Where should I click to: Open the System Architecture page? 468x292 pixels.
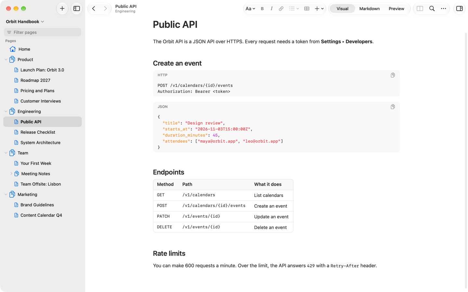pyautogui.click(x=42, y=142)
